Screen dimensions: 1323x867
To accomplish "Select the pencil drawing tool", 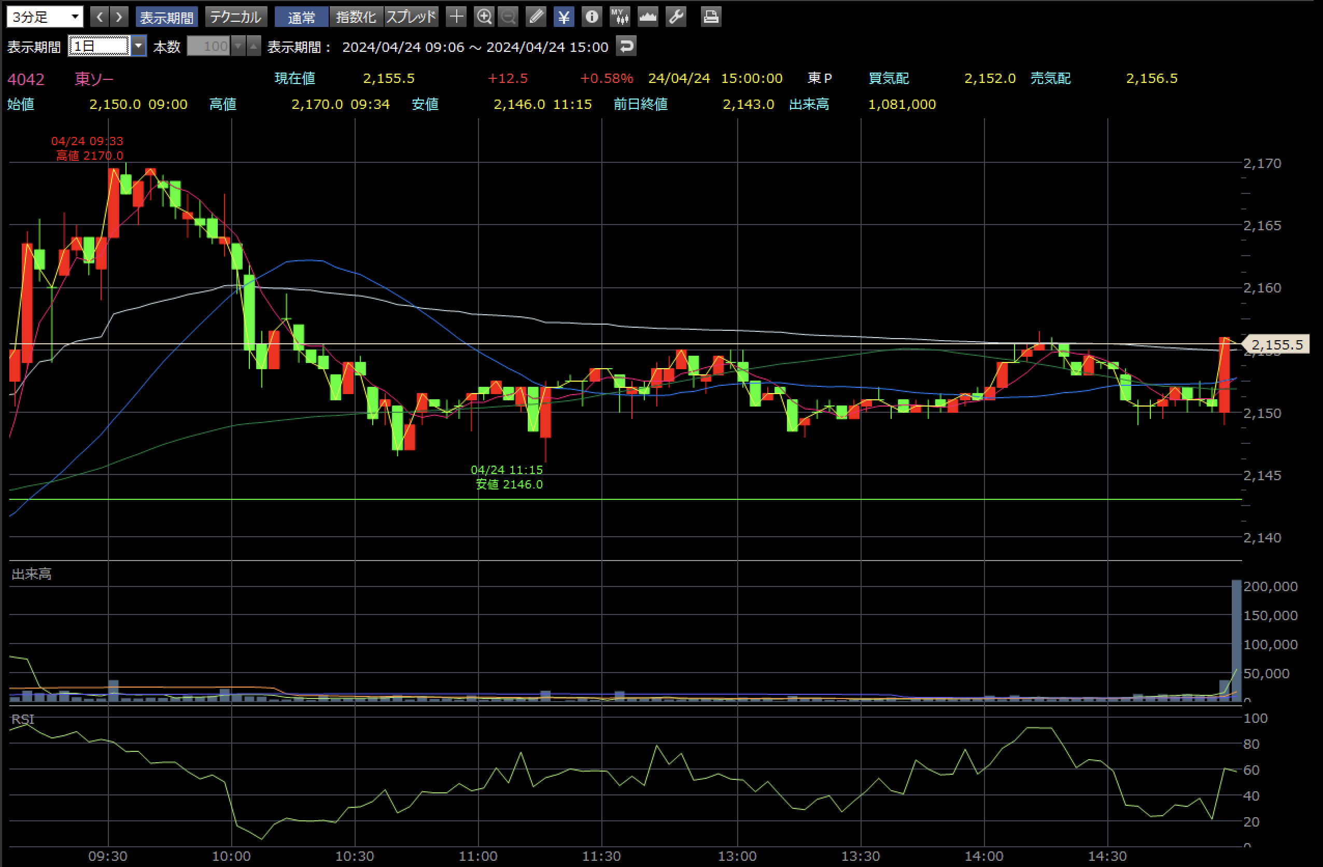I will [x=536, y=17].
